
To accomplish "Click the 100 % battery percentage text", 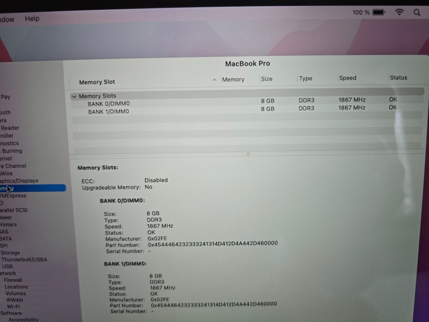I will [x=361, y=13].
